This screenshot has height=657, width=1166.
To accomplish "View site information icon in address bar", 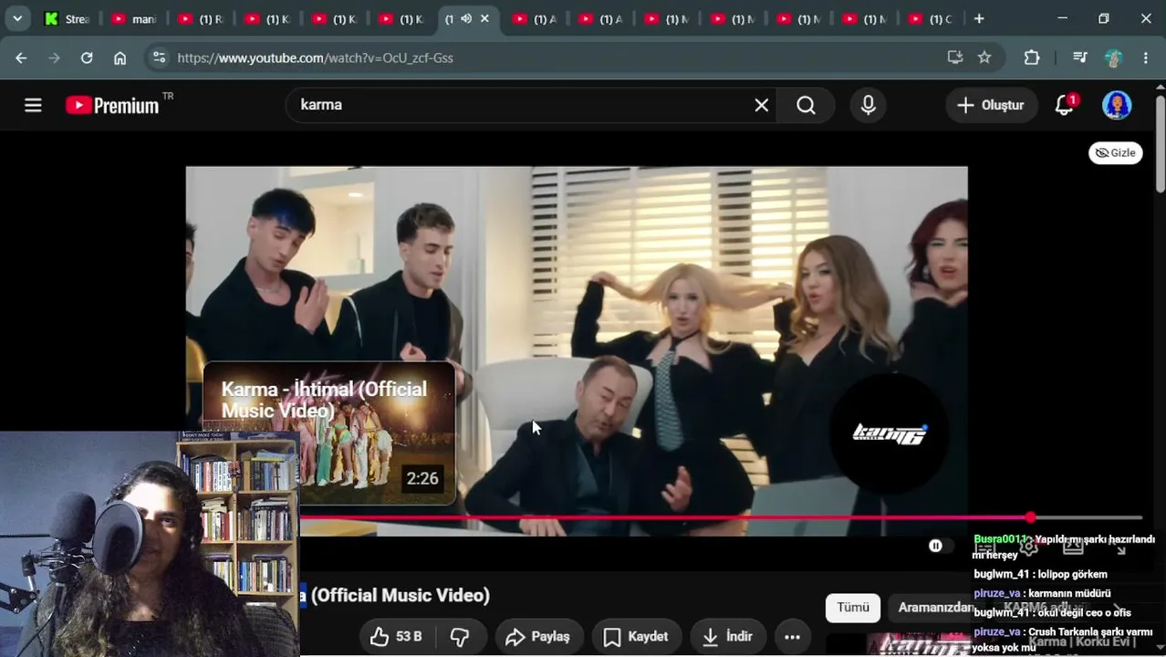I will [159, 57].
